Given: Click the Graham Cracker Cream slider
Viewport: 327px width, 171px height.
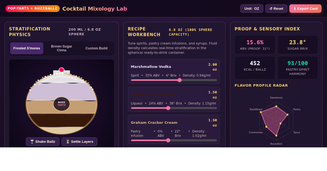Looking at the screenshot, I should pyautogui.click(x=174, y=140).
